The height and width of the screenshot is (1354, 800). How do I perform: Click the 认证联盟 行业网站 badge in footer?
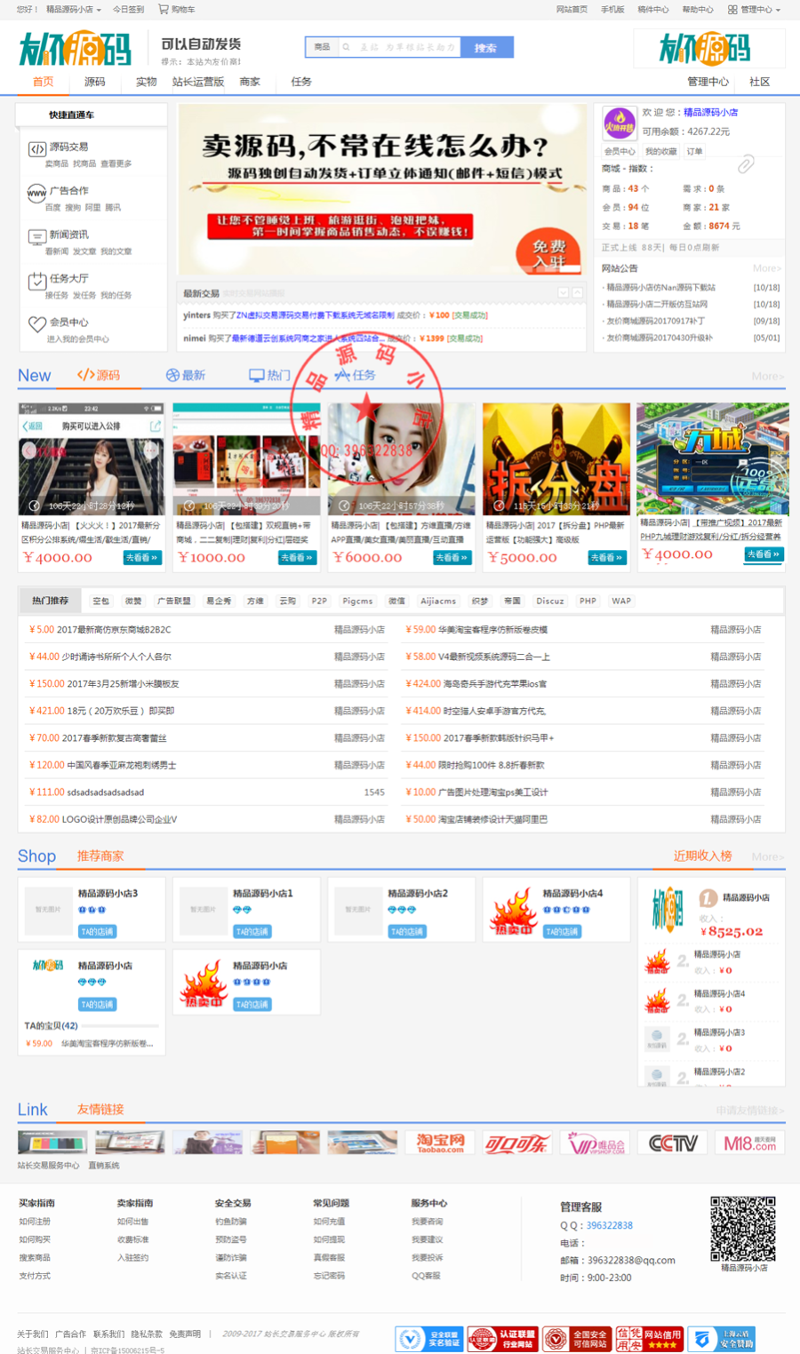pos(502,1338)
